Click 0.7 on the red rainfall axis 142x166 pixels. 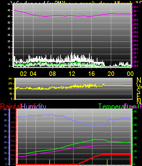coord(13,132)
